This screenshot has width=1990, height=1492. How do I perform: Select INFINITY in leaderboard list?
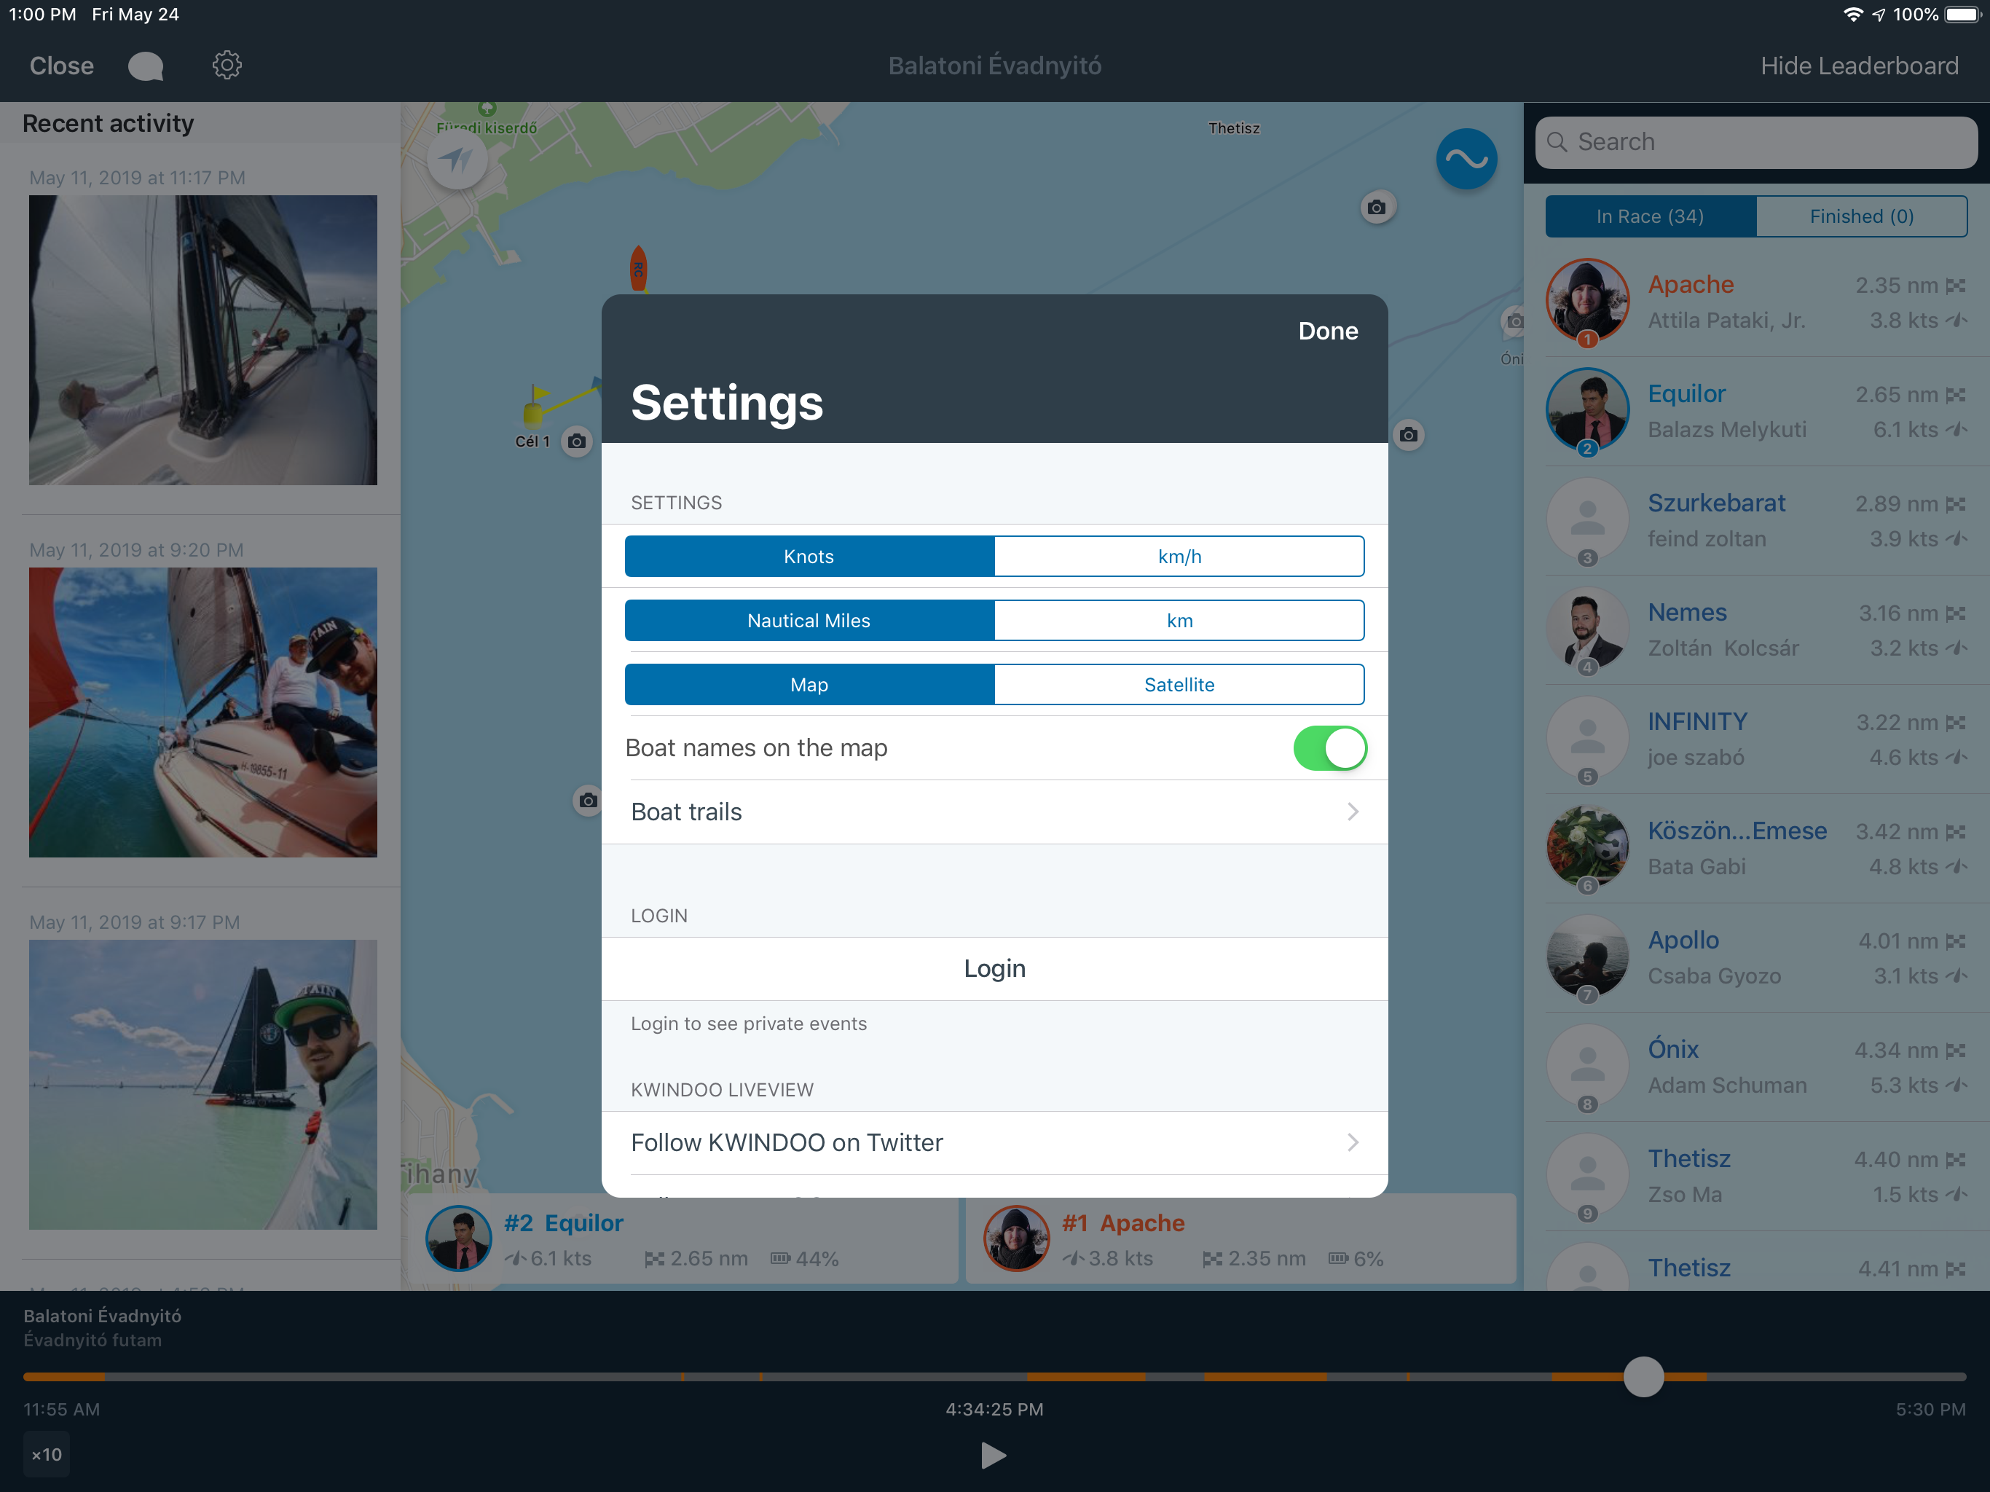point(1756,739)
